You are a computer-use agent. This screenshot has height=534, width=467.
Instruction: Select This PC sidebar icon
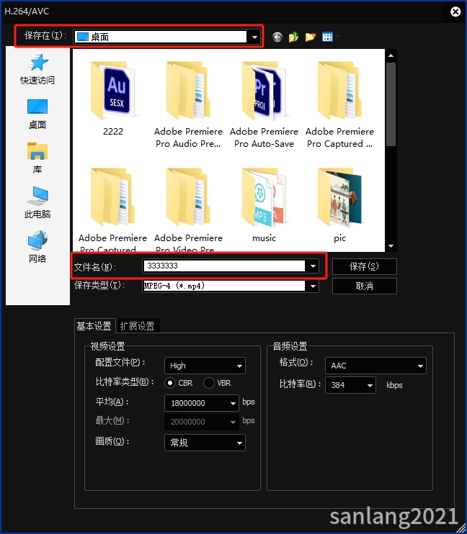click(x=37, y=202)
